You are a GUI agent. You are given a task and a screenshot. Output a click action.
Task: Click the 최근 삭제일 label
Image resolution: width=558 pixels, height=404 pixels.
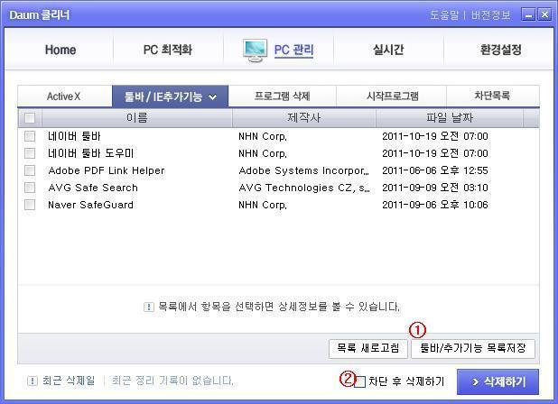coord(69,381)
